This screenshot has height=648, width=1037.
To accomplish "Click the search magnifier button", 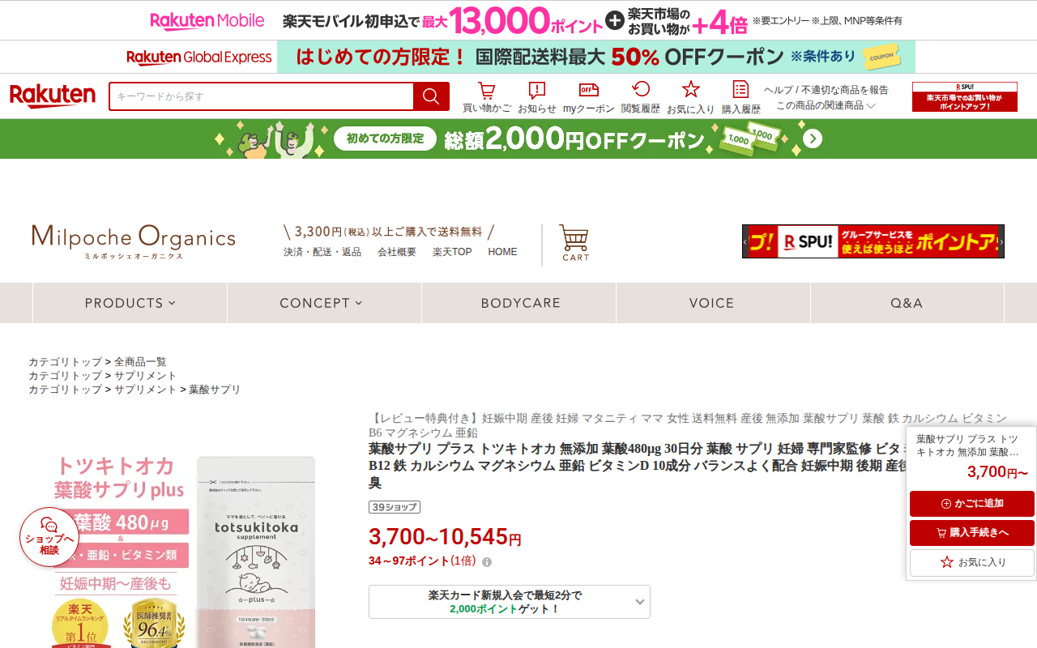I will point(431,96).
